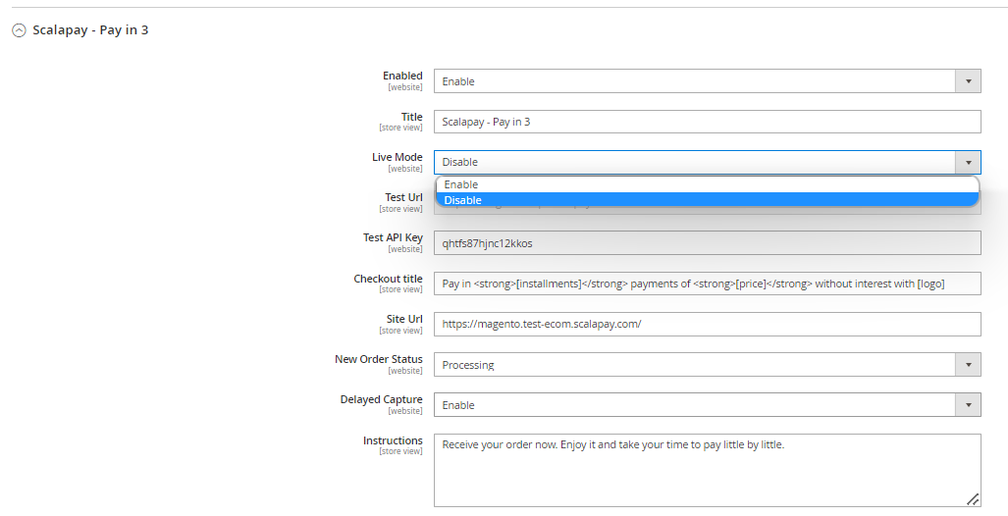Click the Scalapay - Pay in 3 heading
This screenshot has height=516, width=1008.
point(90,29)
